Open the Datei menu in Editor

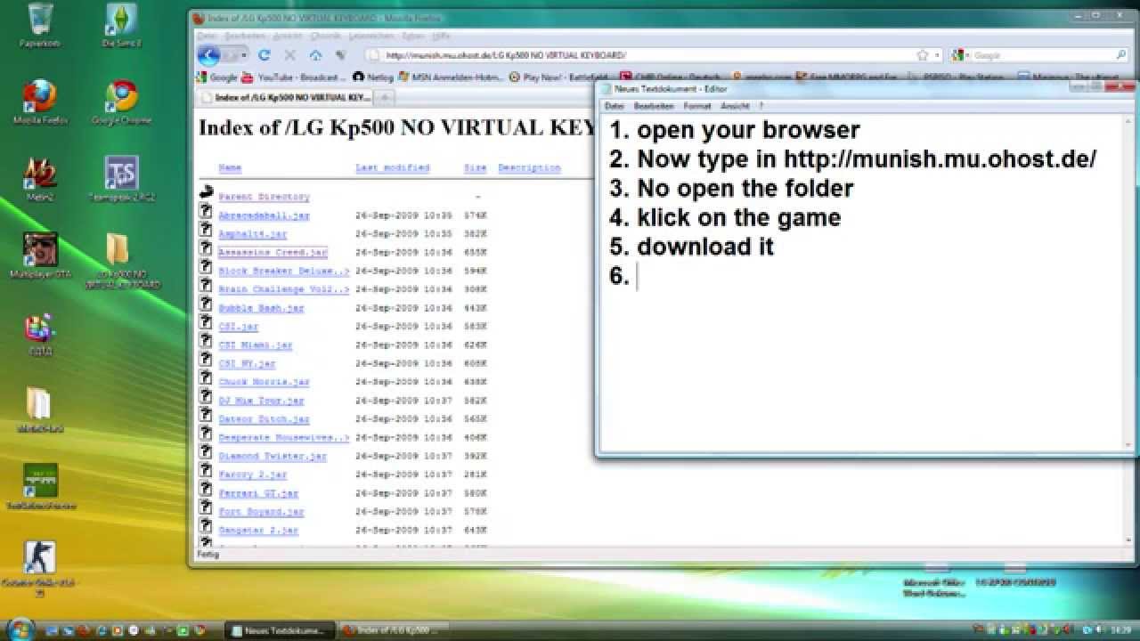[x=614, y=106]
